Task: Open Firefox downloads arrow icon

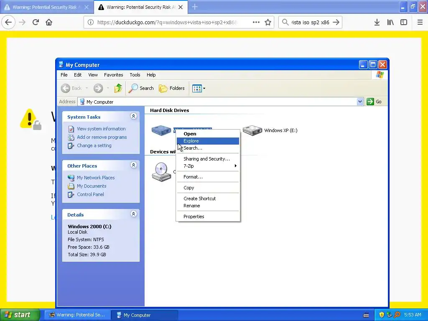Action: (377, 23)
